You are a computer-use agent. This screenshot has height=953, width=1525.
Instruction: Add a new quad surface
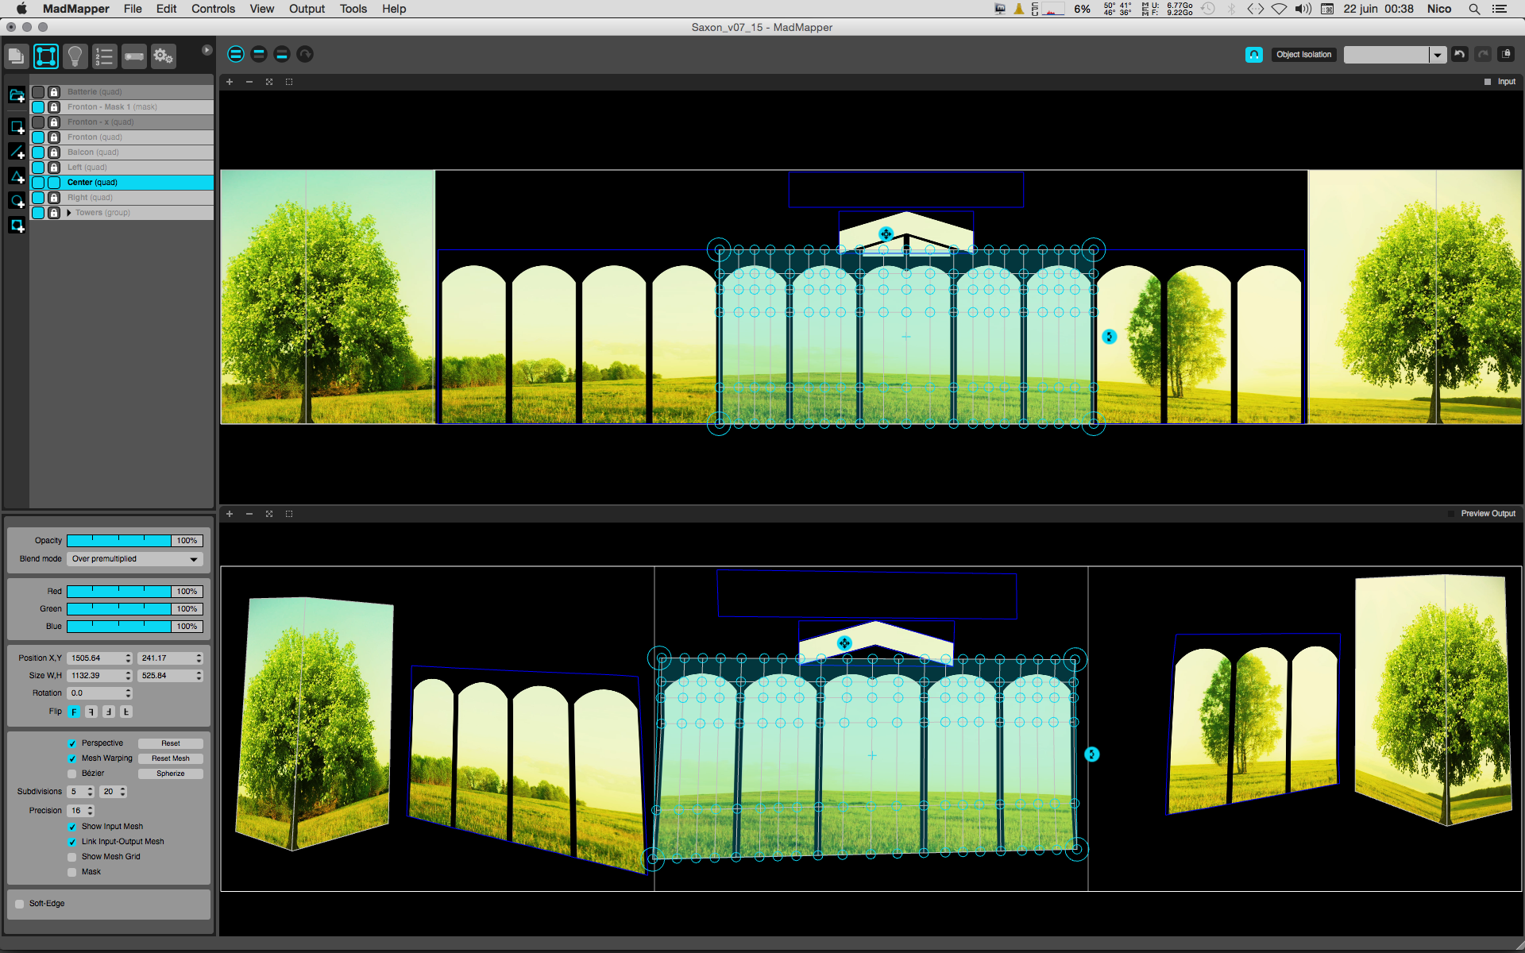click(17, 126)
